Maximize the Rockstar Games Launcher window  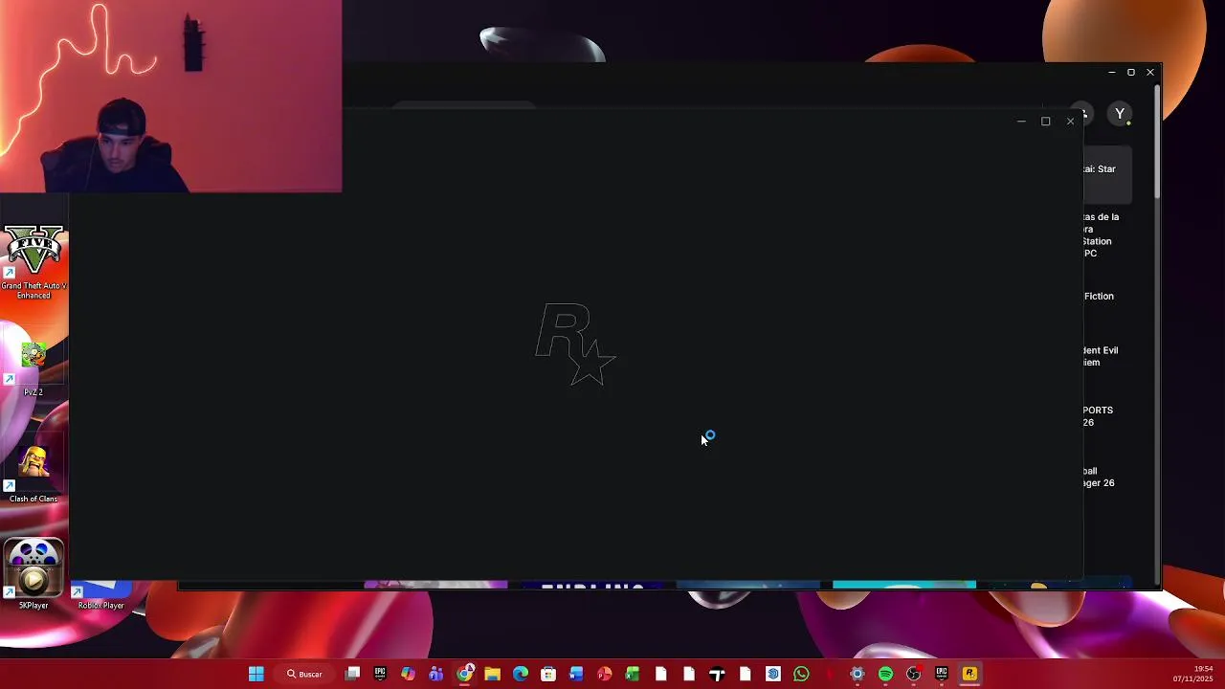tap(1045, 122)
